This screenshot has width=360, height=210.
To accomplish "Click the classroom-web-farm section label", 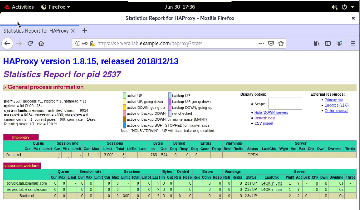I will pos(22,166).
